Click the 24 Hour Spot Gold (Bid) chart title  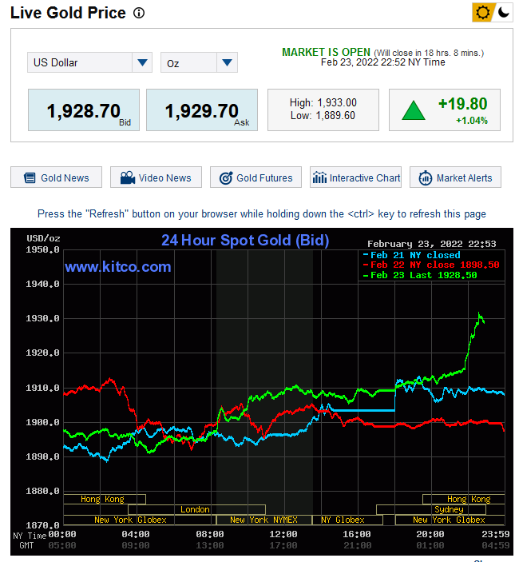[x=245, y=240]
